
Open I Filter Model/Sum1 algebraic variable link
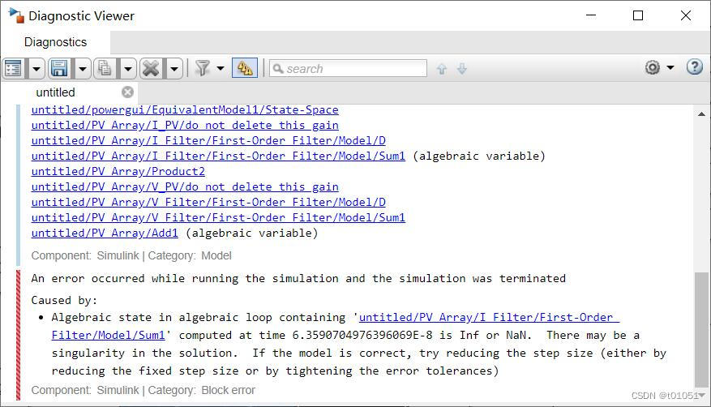tap(218, 156)
